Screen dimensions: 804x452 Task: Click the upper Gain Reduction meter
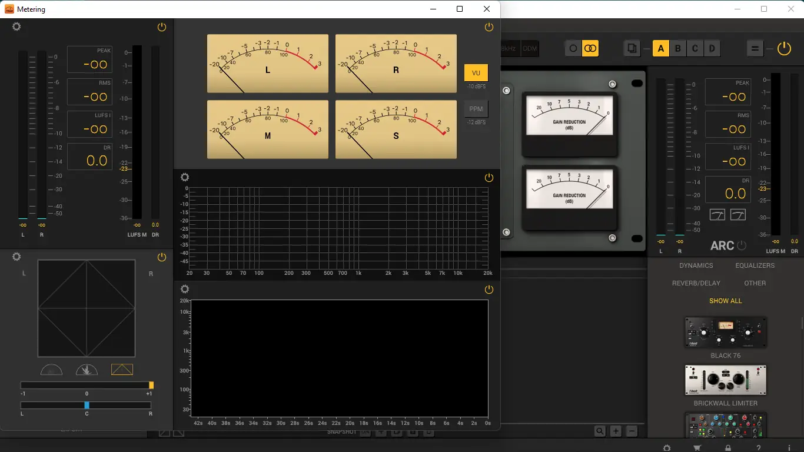[570, 124]
